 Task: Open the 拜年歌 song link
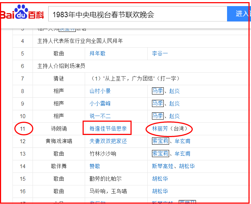coord(97,54)
